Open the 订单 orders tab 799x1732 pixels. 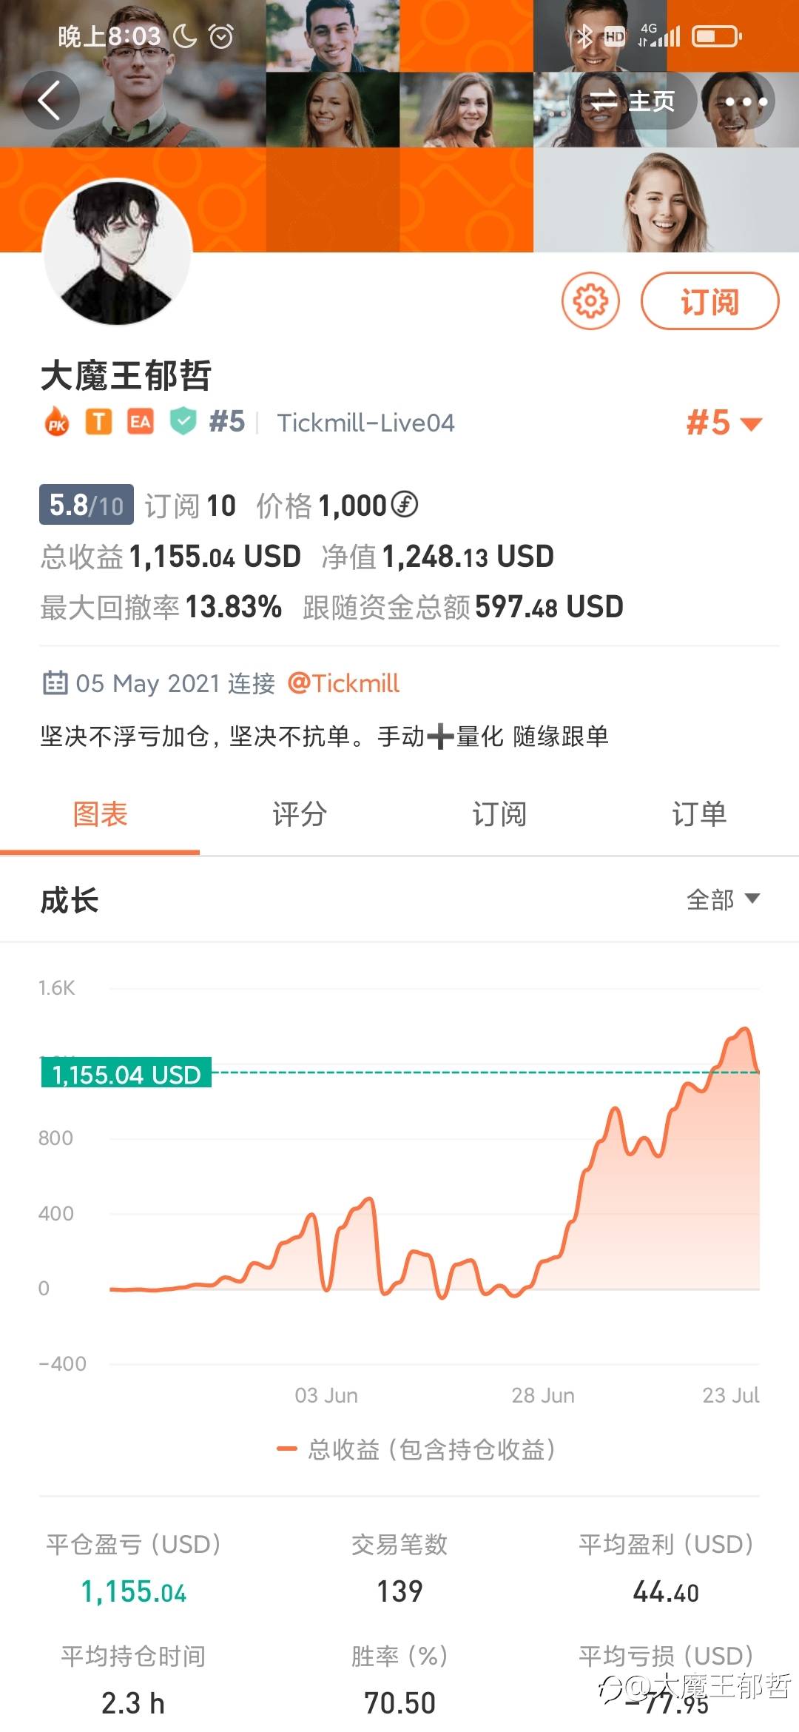click(699, 814)
